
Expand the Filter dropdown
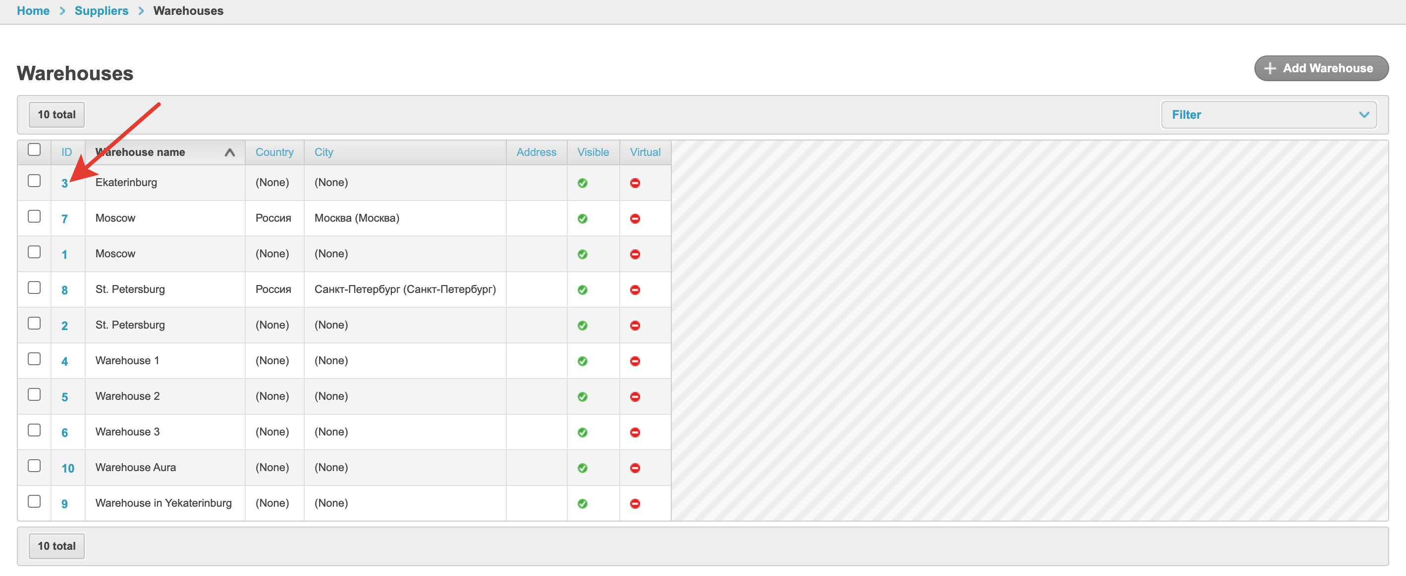click(1268, 114)
